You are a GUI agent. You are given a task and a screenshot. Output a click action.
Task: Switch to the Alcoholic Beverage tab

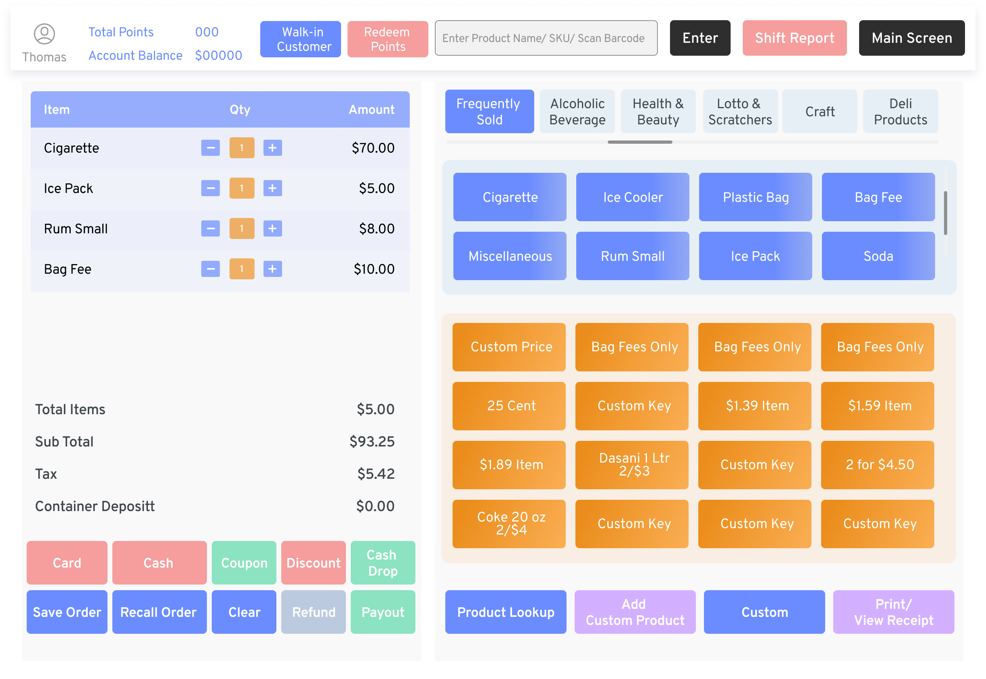point(577,111)
